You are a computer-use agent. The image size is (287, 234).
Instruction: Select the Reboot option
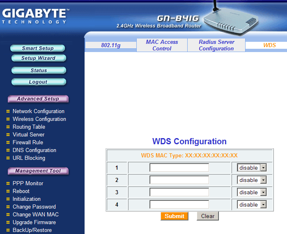[21, 191]
